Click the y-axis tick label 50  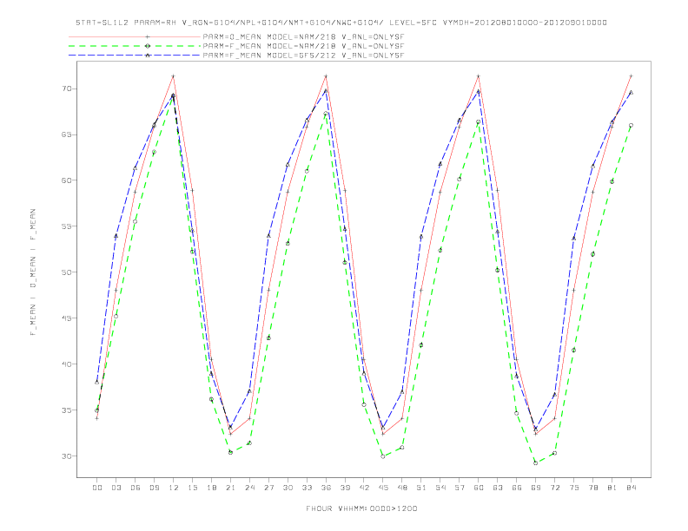click(x=66, y=272)
